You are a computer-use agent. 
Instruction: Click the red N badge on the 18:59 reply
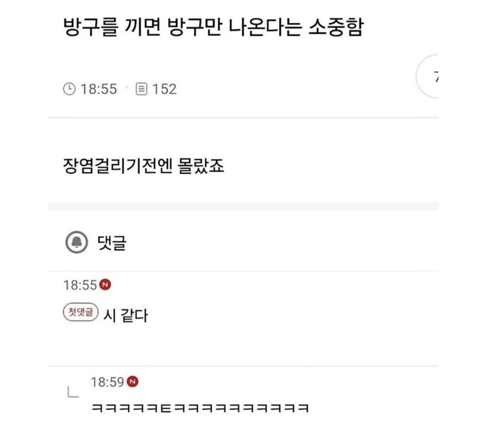click(132, 381)
